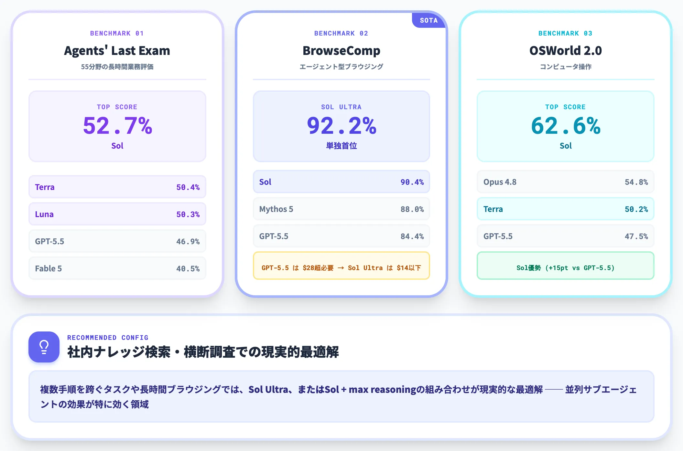The width and height of the screenshot is (683, 451).
Task: Click the BENCHMARK 03 label
Action: pyautogui.click(x=565, y=33)
